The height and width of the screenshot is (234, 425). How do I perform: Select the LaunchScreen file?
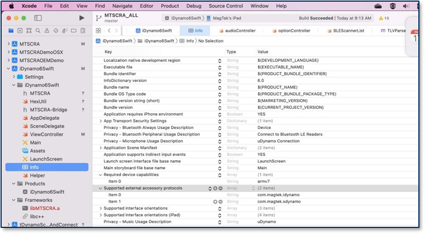pos(46,159)
